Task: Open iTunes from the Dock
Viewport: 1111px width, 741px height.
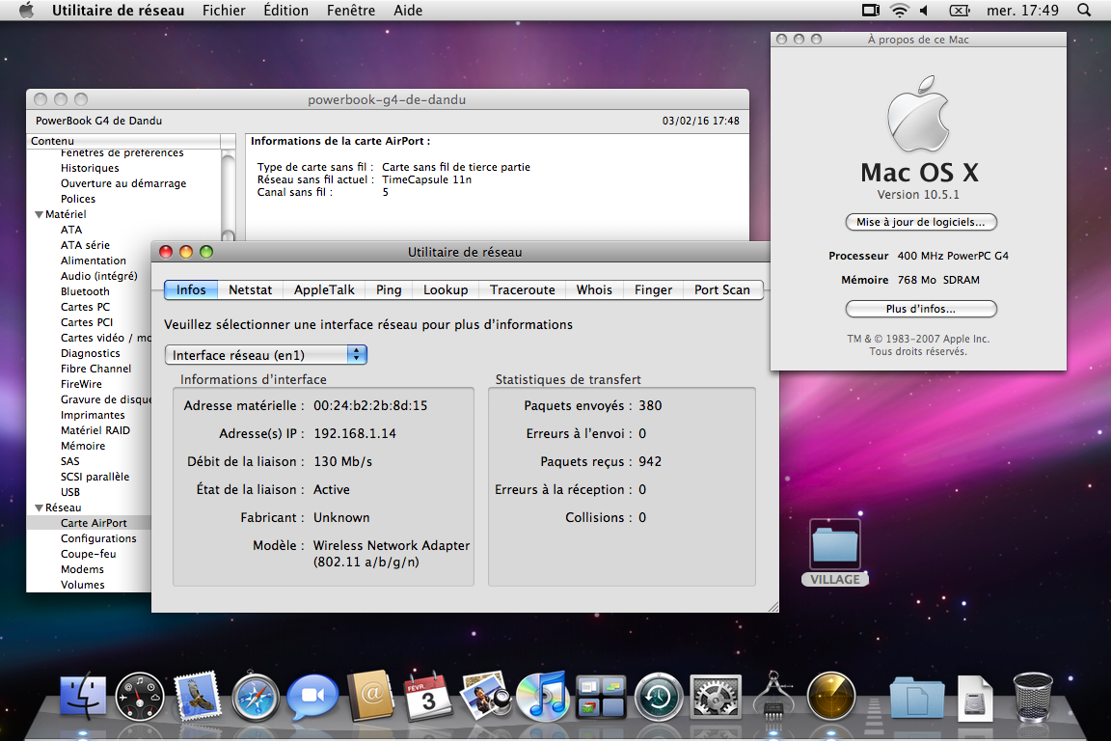Action: [542, 696]
